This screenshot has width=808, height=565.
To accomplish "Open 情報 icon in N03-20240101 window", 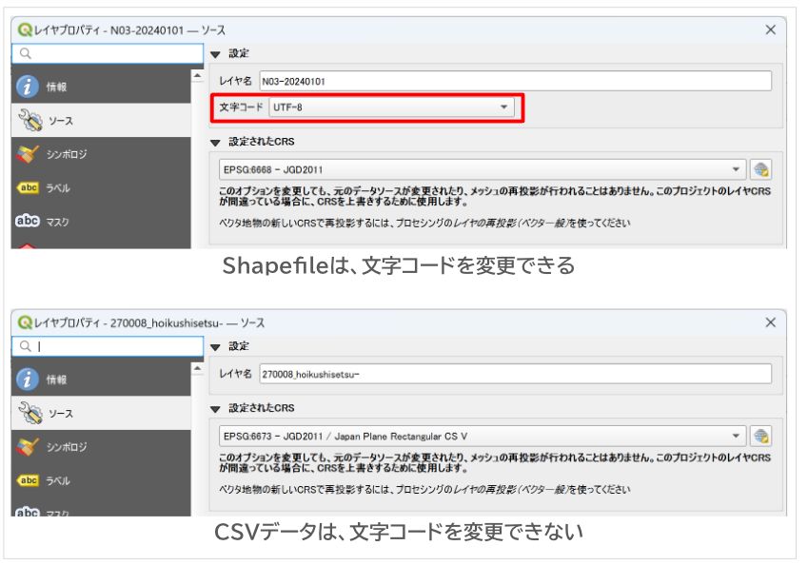I will click(x=28, y=87).
